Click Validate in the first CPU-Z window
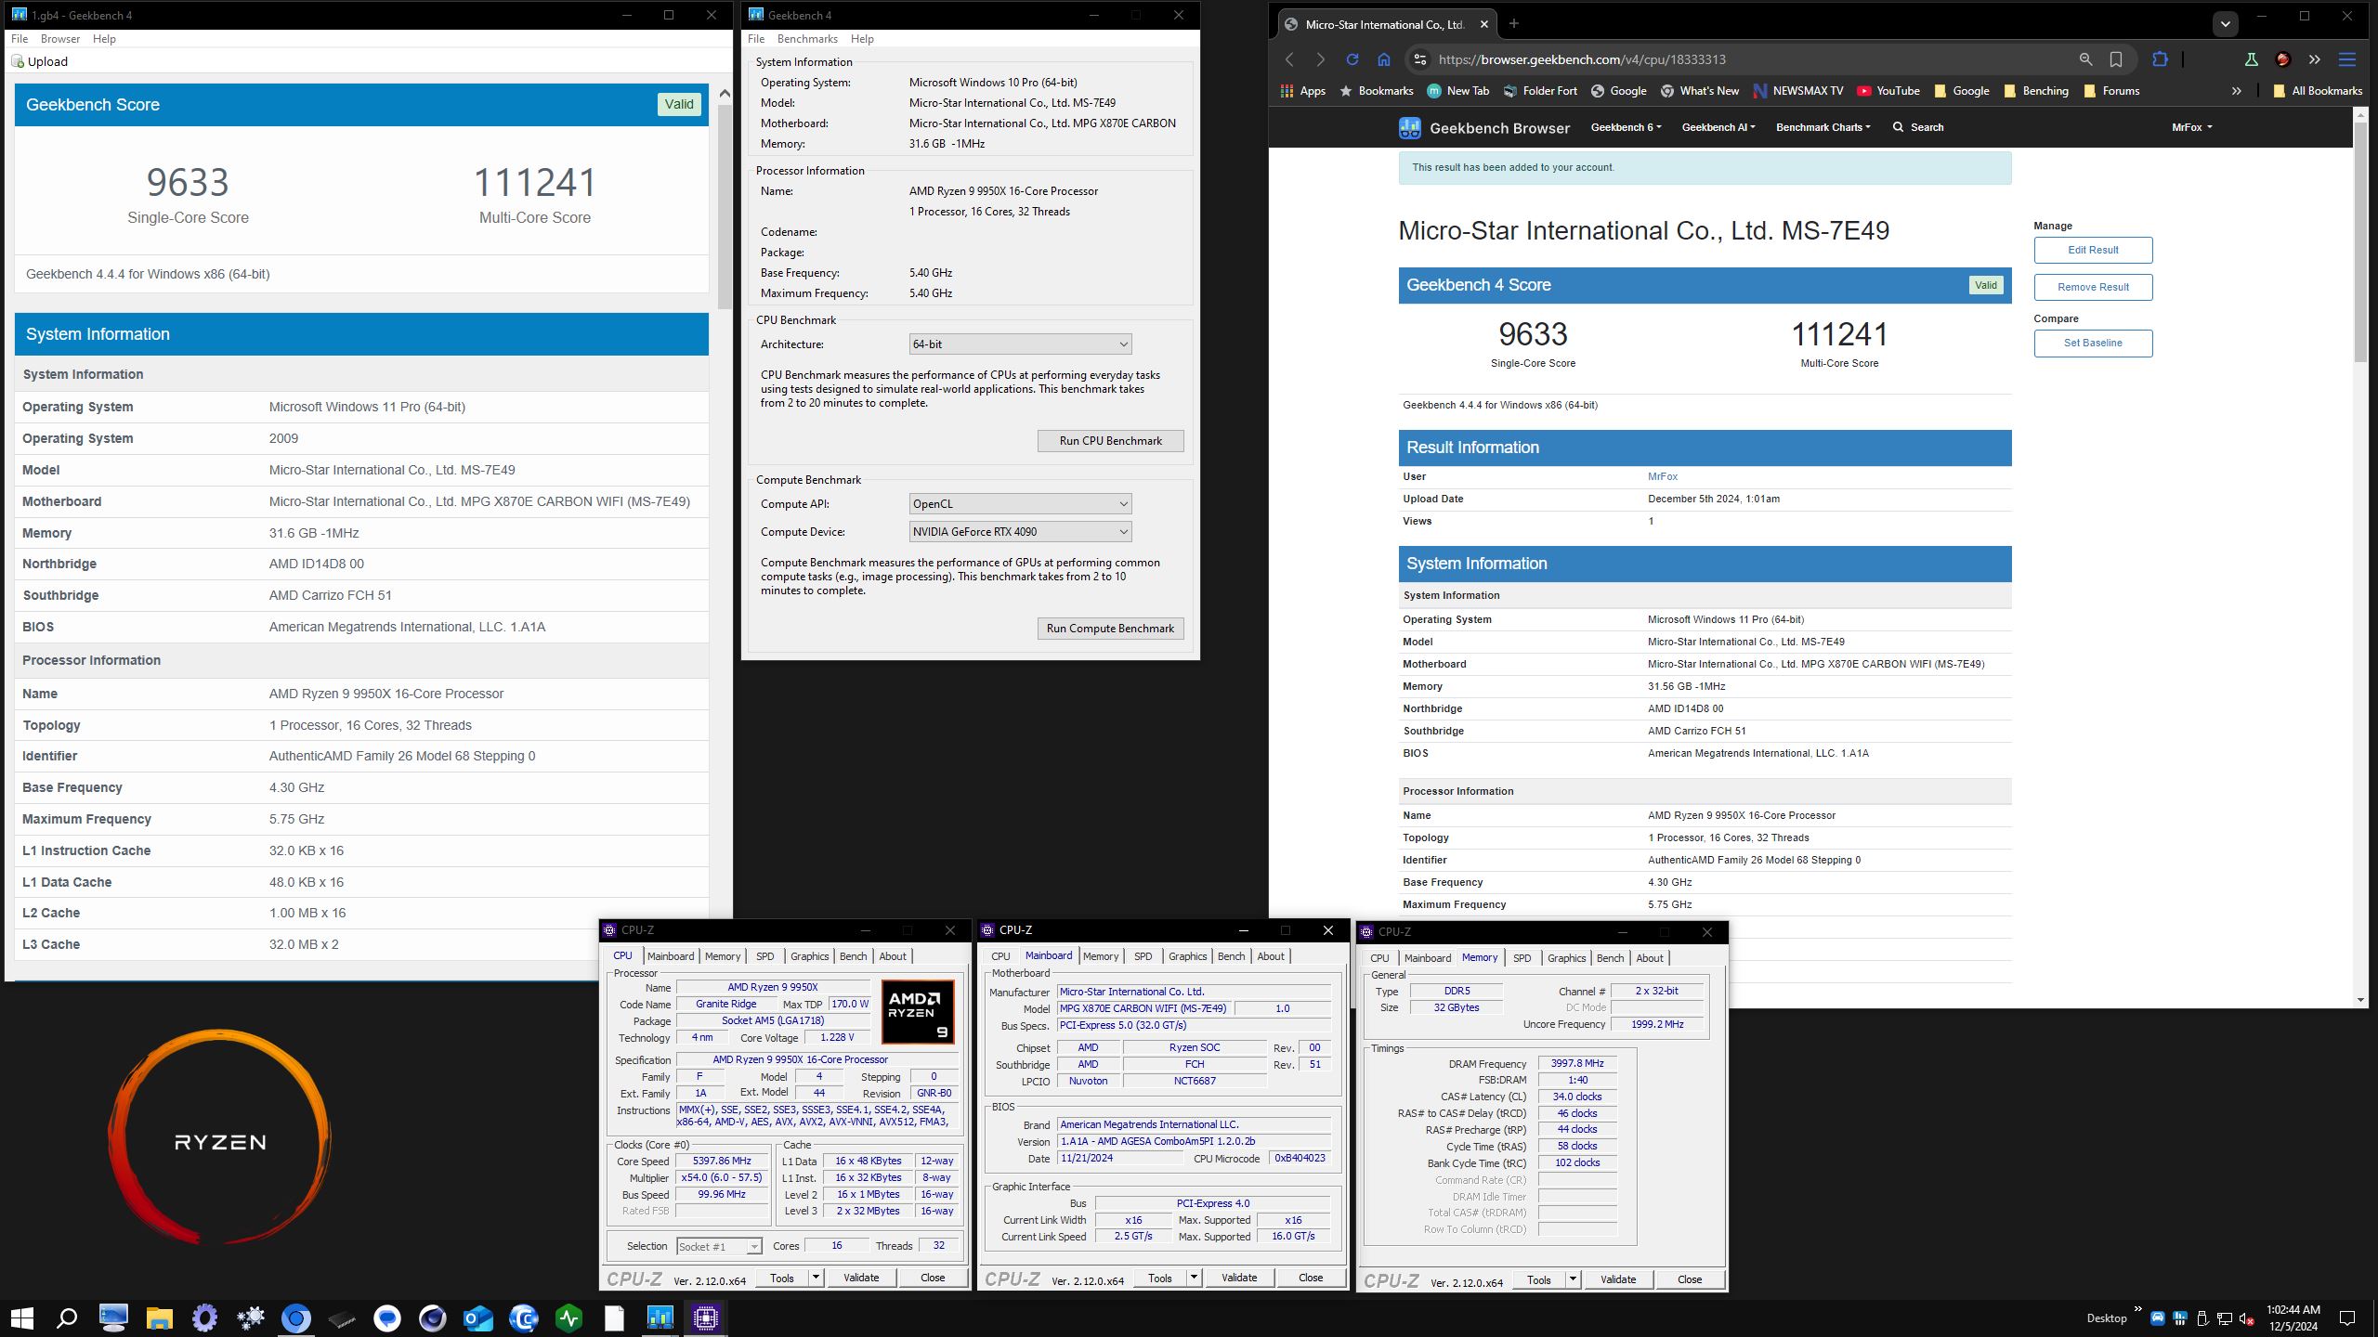Image resolution: width=2378 pixels, height=1337 pixels. [861, 1278]
